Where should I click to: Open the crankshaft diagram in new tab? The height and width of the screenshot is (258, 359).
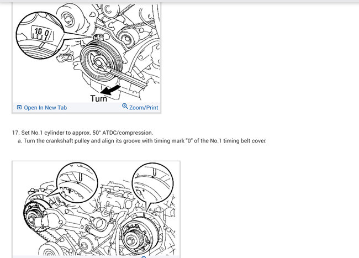[42, 108]
